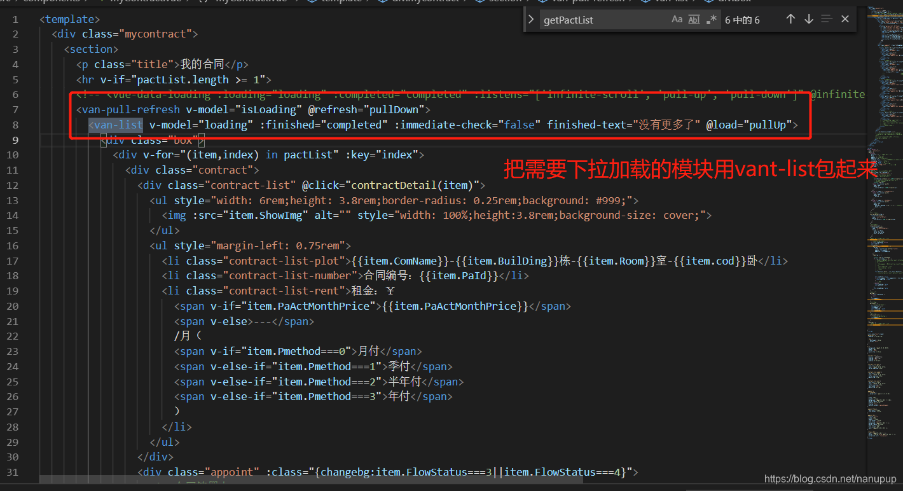Viewport: 903px width, 491px height.
Task: Click the "contract-list-rent" class
Action: click(x=284, y=291)
